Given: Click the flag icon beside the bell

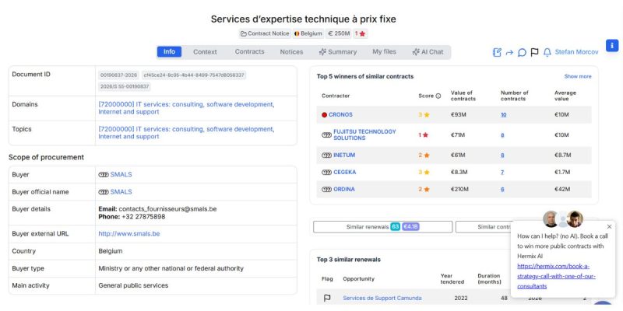Looking at the screenshot, I should (534, 52).
